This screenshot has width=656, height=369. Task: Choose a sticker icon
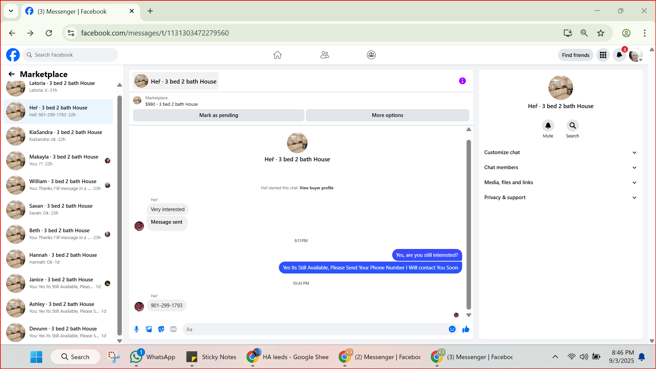point(161,329)
